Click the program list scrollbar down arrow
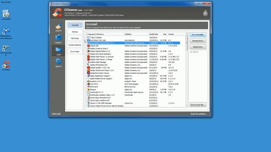This screenshot has height=152, width=271. [x=187, y=106]
